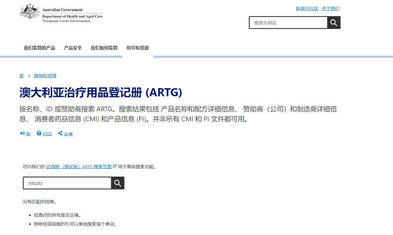393x235 pixels.
Task: Open the 指导和资源 breadcrumb link
Action: [x=45, y=76]
